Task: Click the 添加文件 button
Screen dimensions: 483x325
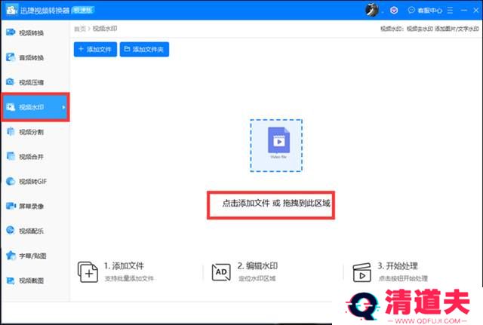Action: [94, 50]
